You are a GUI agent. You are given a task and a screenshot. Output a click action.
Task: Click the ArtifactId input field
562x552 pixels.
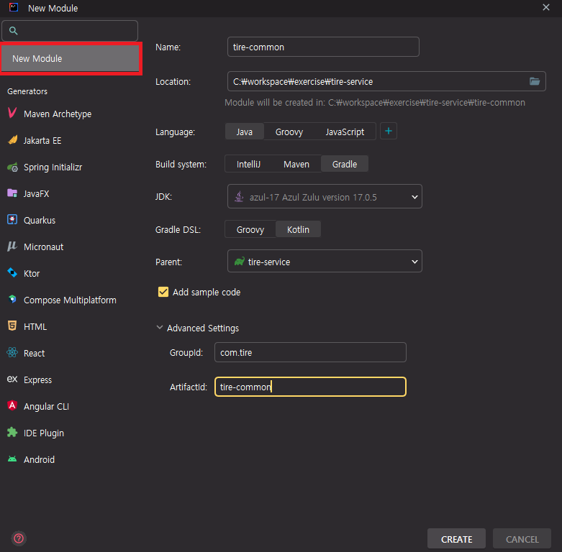[x=310, y=387]
